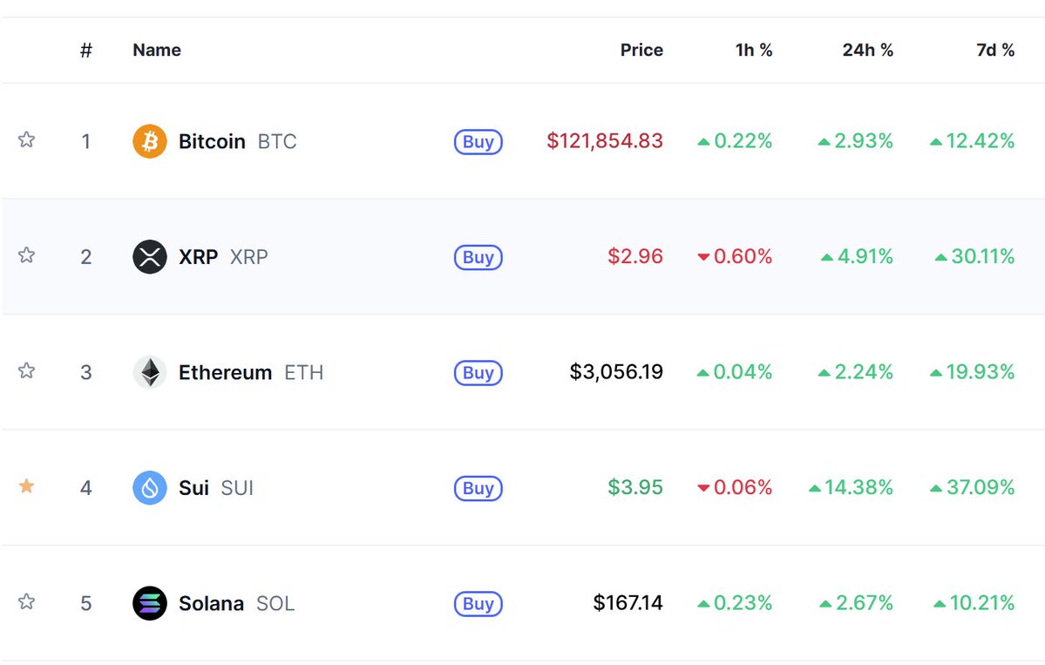Toggle the XRP watchlist star
Screen dimensions: 1045x665
point(26,254)
